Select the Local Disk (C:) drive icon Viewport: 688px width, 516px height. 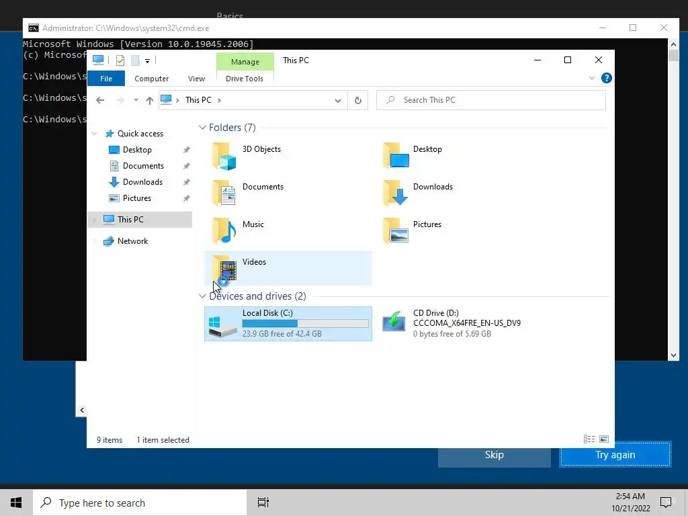pyautogui.click(x=222, y=327)
